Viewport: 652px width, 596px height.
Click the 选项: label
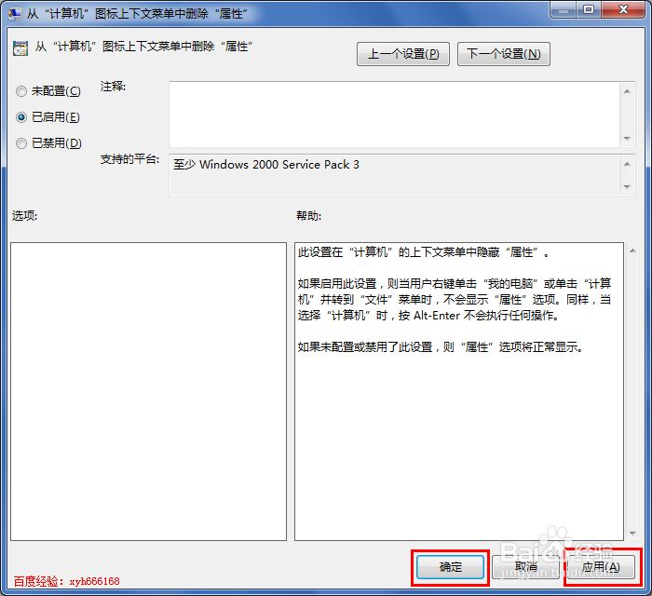coord(24,215)
